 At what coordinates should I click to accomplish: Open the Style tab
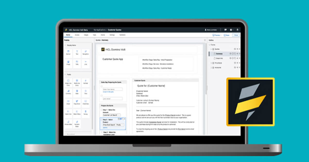pyautogui.click(x=95, y=35)
